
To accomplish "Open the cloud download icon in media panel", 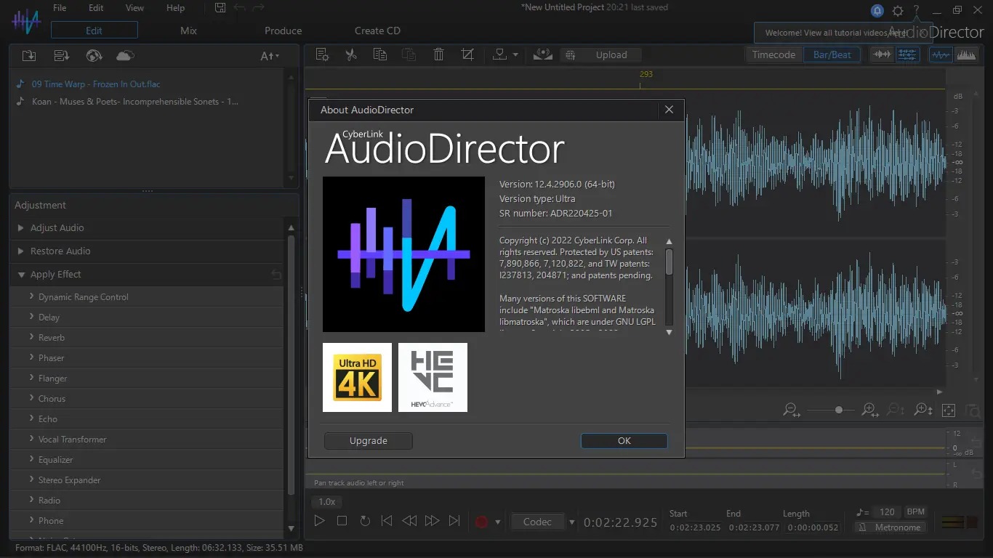I will point(125,56).
